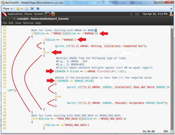The height and width of the screenshot is (135, 175).
Task: Collapse the VMware toolbar chevron at right
Action: click(171, 9)
